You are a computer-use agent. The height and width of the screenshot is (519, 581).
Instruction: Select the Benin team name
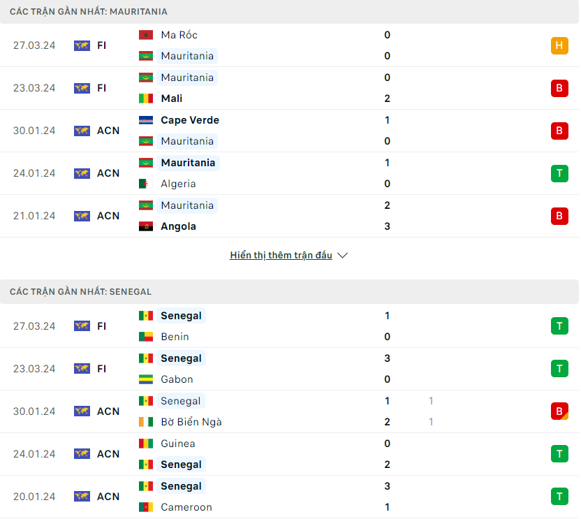pos(175,337)
